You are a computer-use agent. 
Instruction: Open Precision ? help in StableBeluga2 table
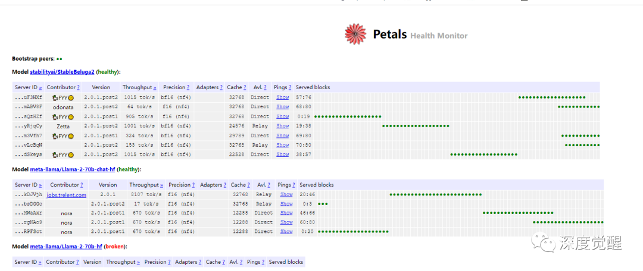point(188,87)
